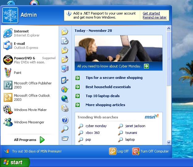Click the scrollbar up arrow
Viewport: 193px width, 167px height.
click(x=169, y=28)
